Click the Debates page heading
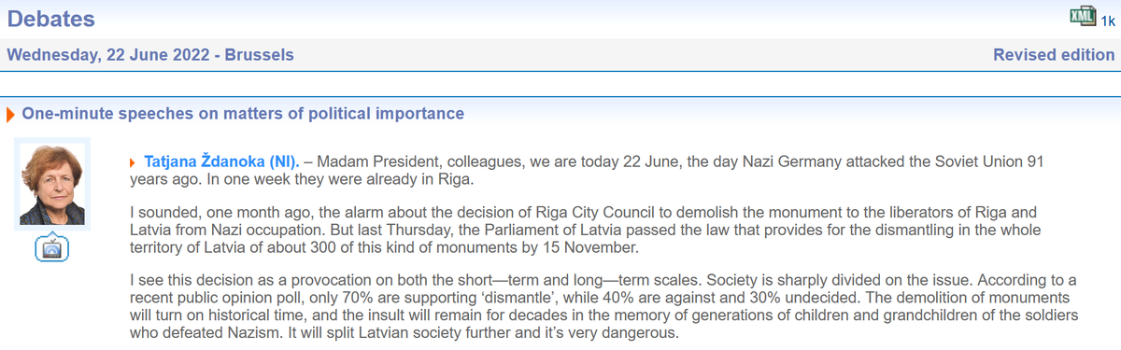This screenshot has width=1121, height=350. pyautogui.click(x=51, y=18)
